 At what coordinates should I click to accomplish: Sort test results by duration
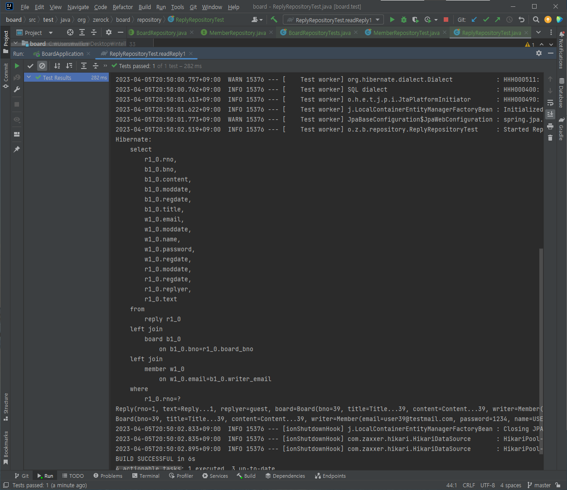pyautogui.click(x=69, y=66)
